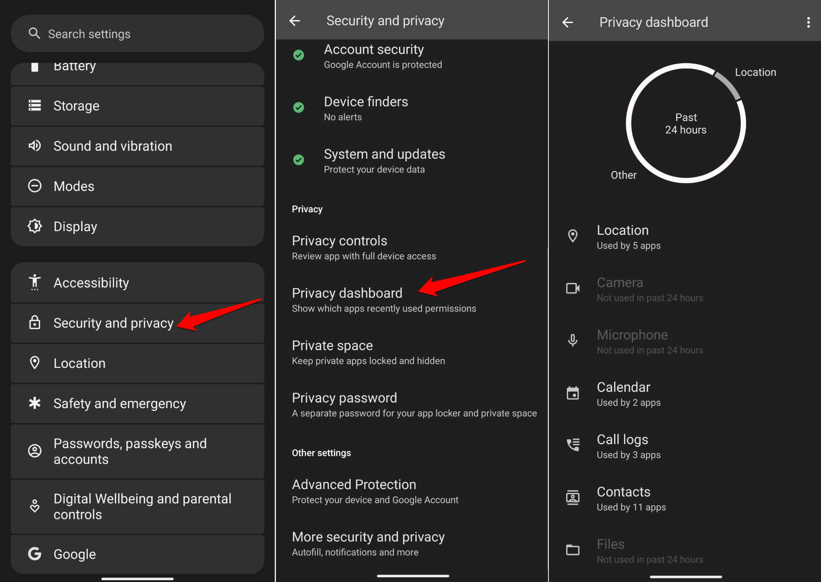
Task: Tap the Call logs phone icon
Action: tap(573, 445)
